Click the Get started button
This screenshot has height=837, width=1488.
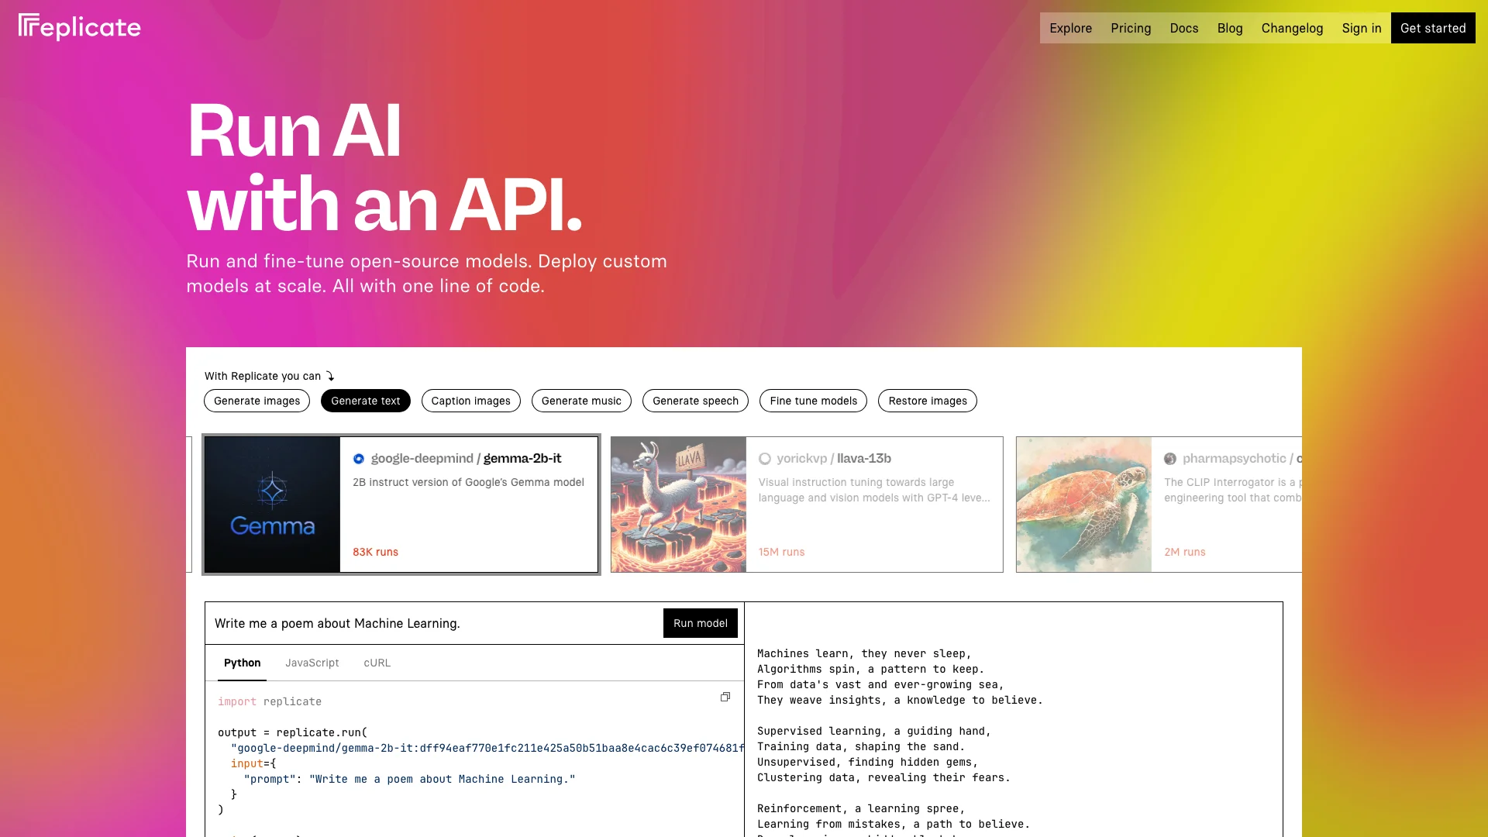[x=1433, y=28]
